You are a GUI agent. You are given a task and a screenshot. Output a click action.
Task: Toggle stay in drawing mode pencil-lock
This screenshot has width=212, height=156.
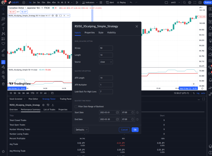3,67
